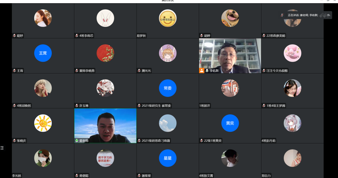Click the muted mic icon beside 许玉琳
Viewport: 338px width, 178px height.
tap(77, 106)
